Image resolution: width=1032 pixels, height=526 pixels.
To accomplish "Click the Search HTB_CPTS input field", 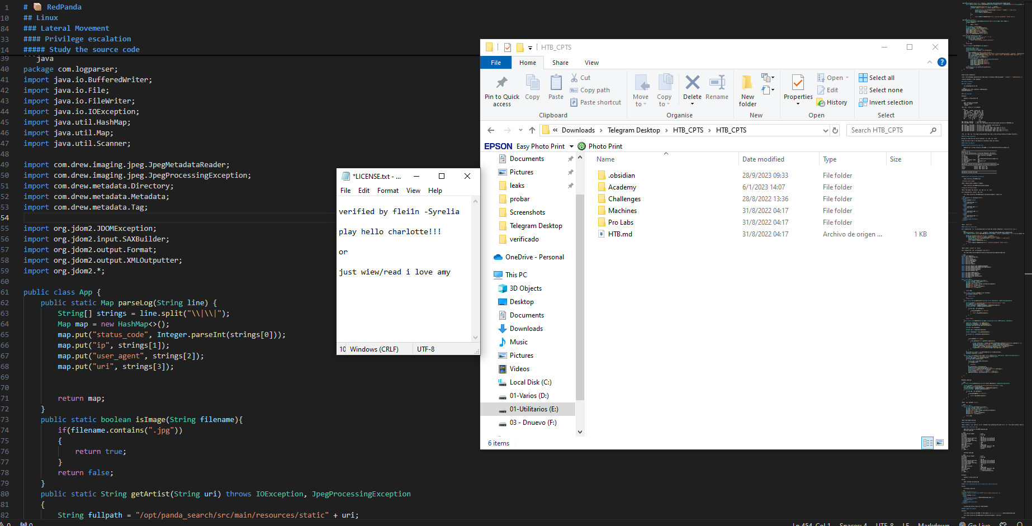I will (889, 130).
